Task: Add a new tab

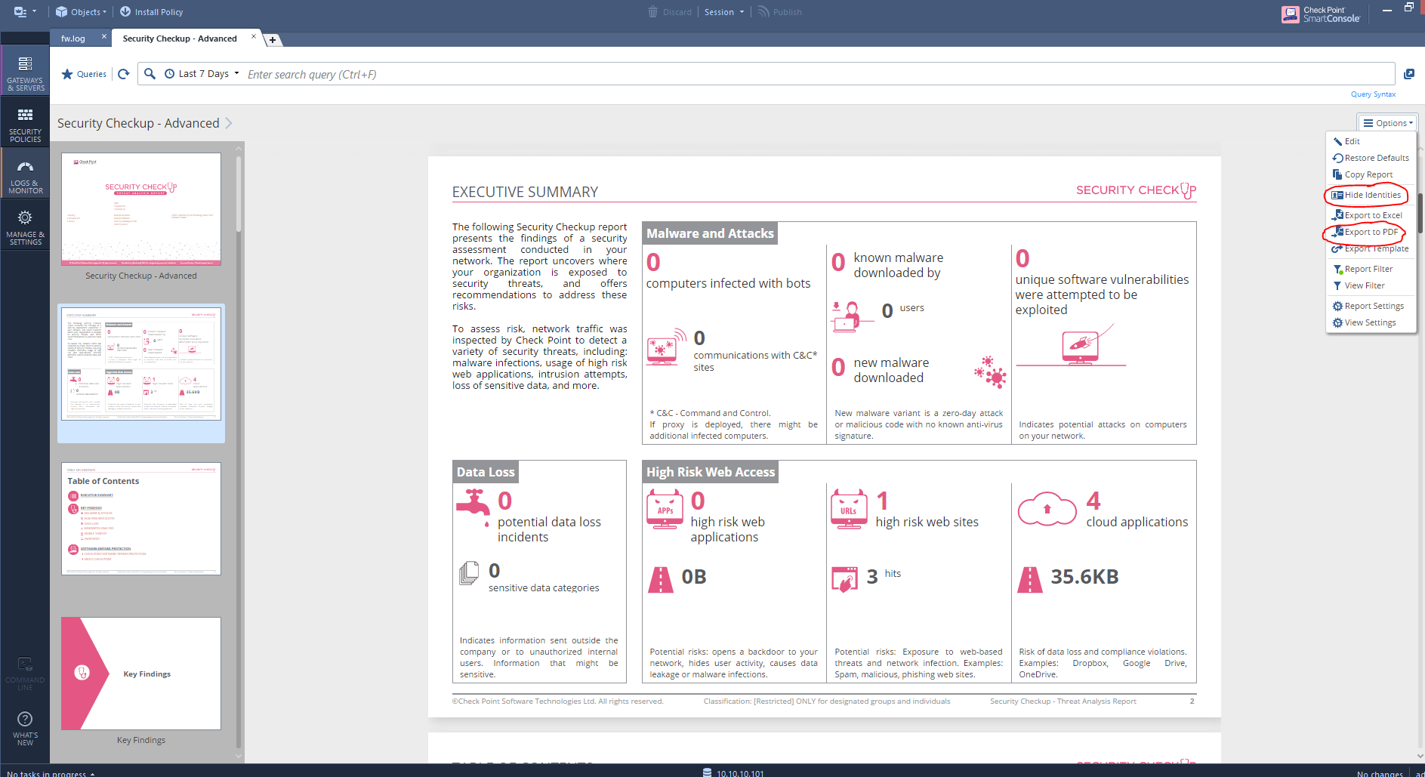Action: pos(273,40)
